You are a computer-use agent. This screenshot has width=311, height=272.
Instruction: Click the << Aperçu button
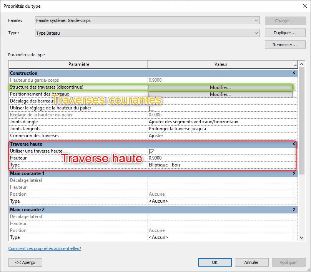coord(25,262)
